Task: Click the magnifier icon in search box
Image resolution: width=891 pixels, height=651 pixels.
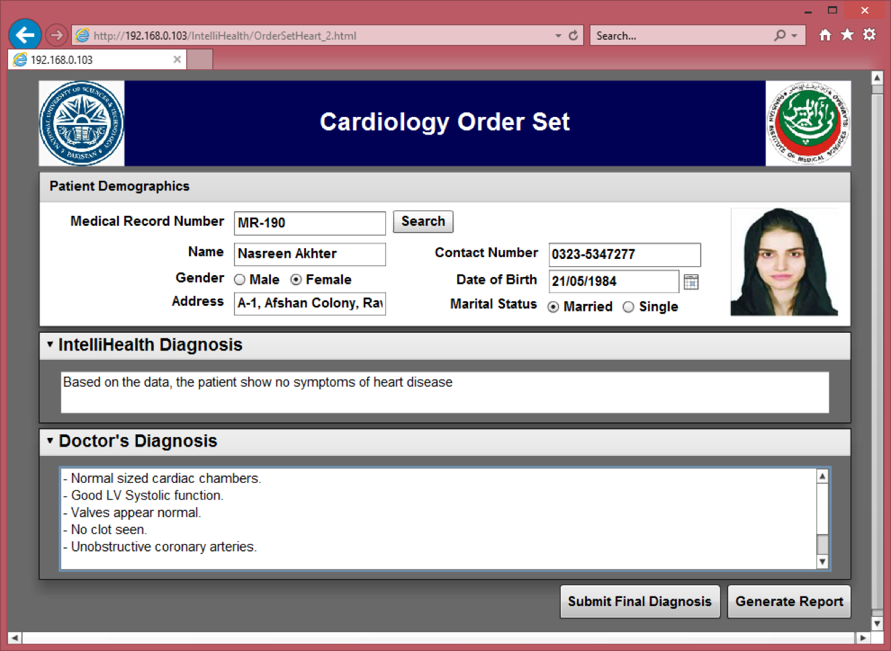Action: pyautogui.click(x=779, y=36)
